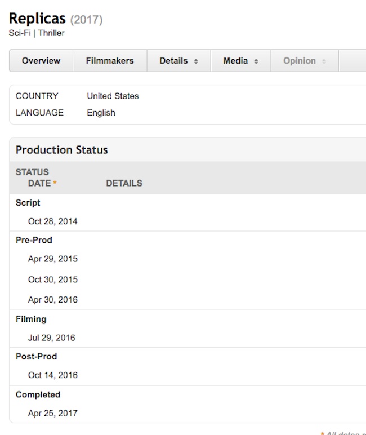366x435 pixels.
Task: Click the Thriller genre link
Action: pos(51,33)
